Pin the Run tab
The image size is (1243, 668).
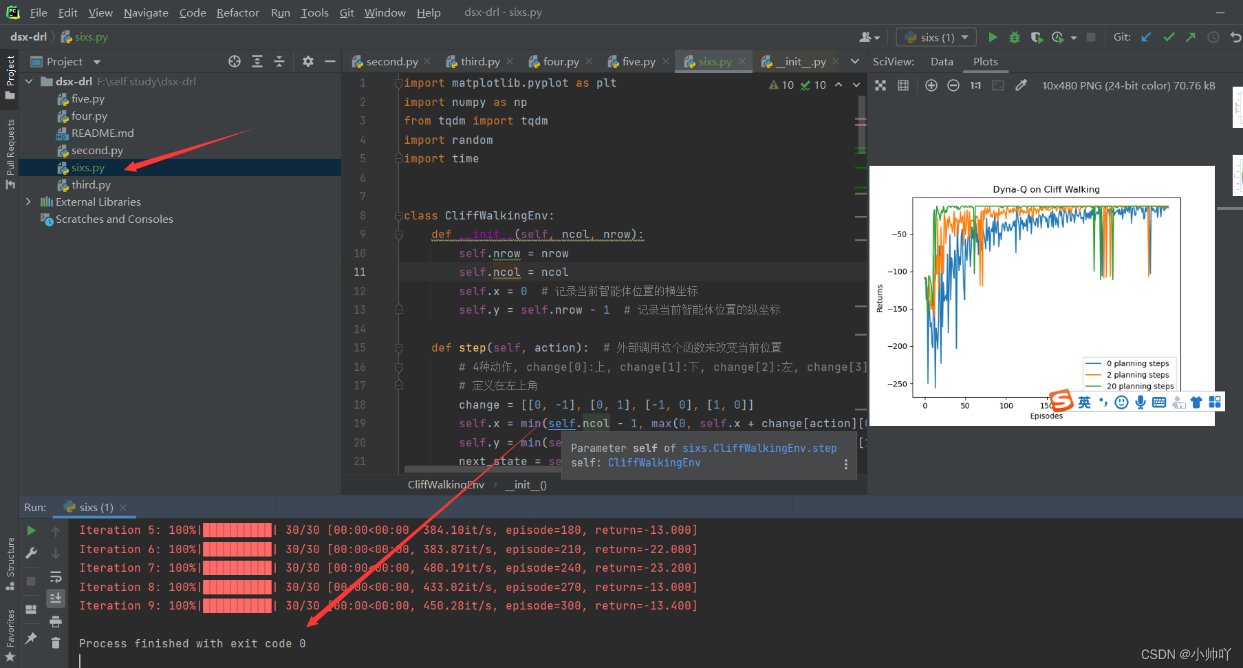(31, 638)
